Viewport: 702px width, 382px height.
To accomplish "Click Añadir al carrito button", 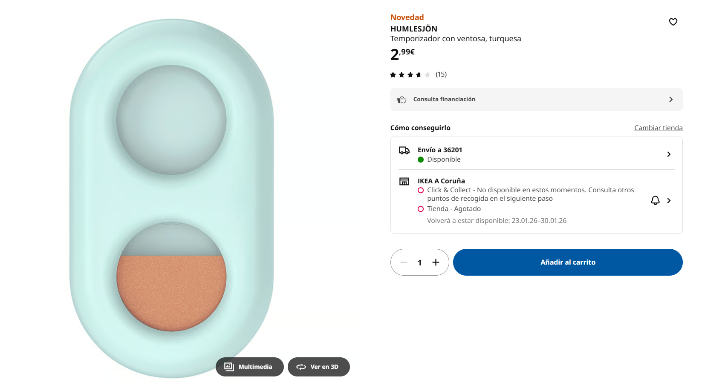I will pyautogui.click(x=568, y=262).
